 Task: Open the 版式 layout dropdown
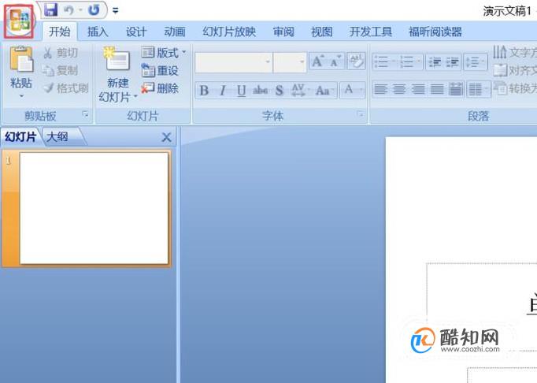164,53
